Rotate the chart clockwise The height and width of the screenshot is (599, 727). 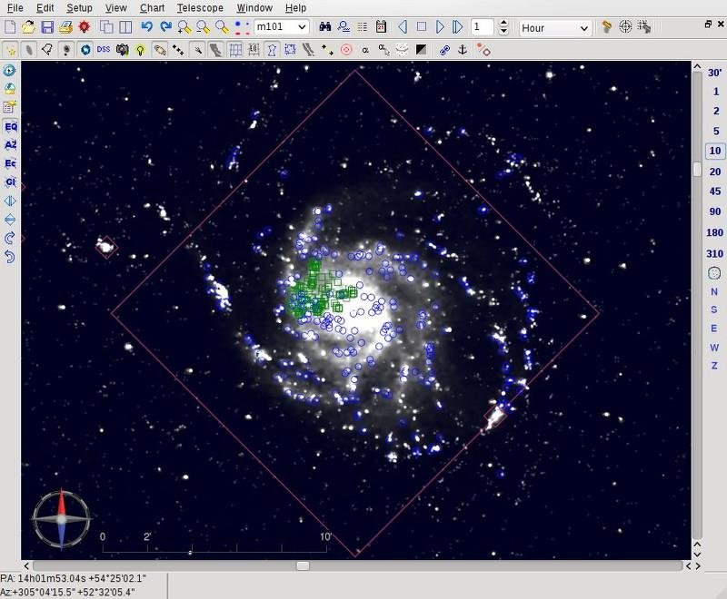click(x=8, y=239)
